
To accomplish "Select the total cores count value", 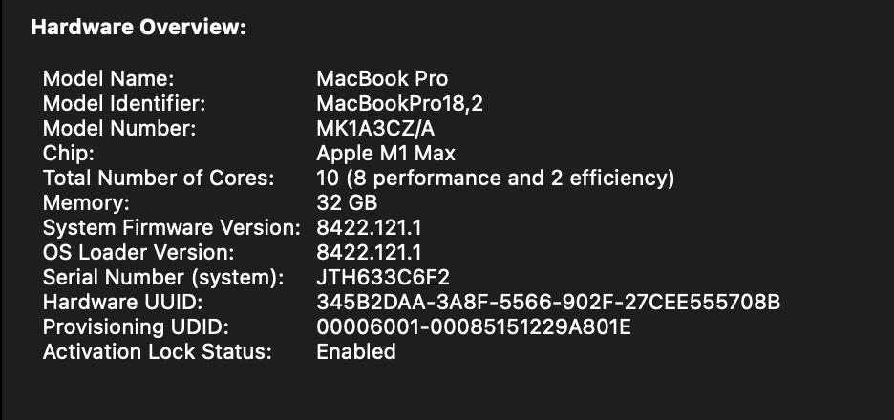I will [x=495, y=178].
